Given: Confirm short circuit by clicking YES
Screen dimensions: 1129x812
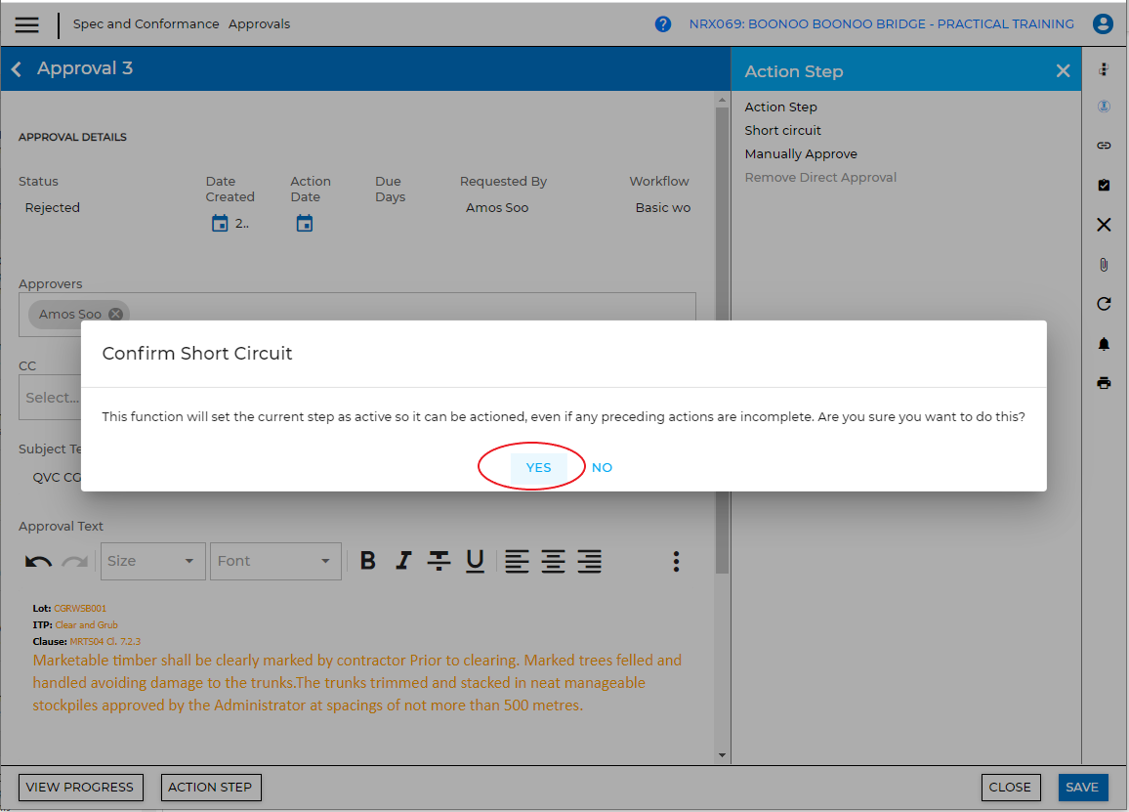Looking at the screenshot, I should [538, 468].
